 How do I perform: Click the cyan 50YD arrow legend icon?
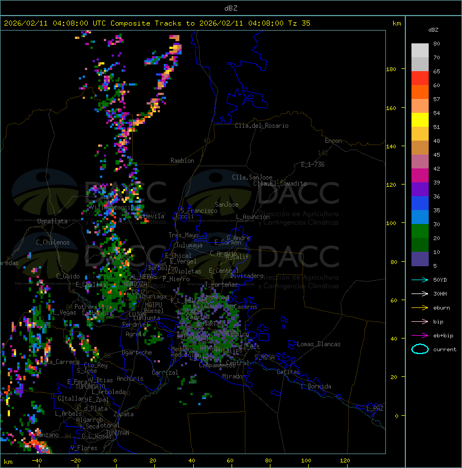[420, 280]
